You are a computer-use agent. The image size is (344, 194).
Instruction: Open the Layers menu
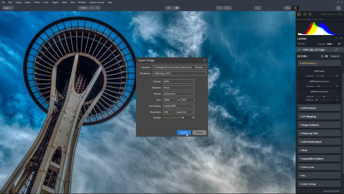[x=28, y=2]
